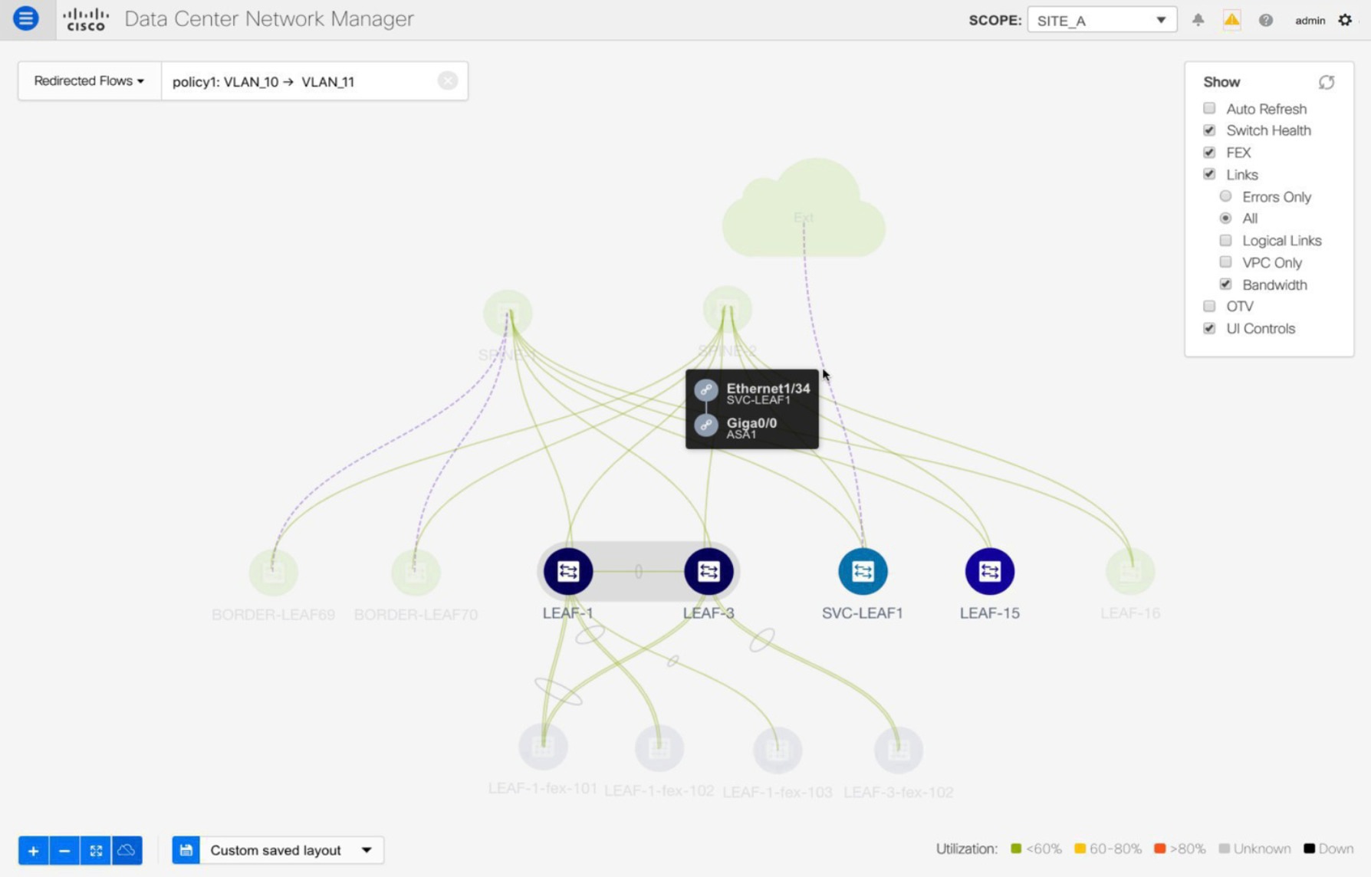Enable the OTV checkbox

[x=1209, y=306]
